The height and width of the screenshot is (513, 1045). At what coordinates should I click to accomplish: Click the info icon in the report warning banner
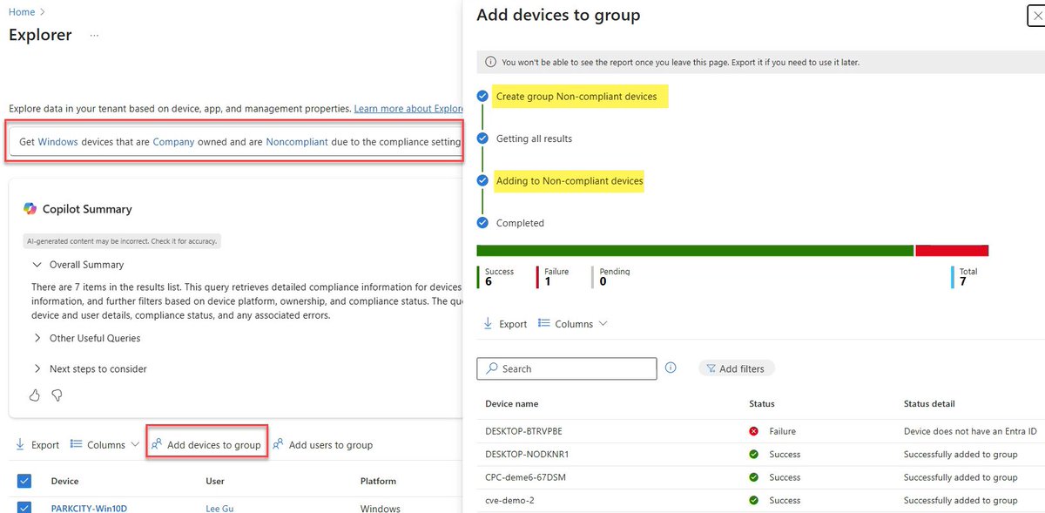[x=491, y=63]
